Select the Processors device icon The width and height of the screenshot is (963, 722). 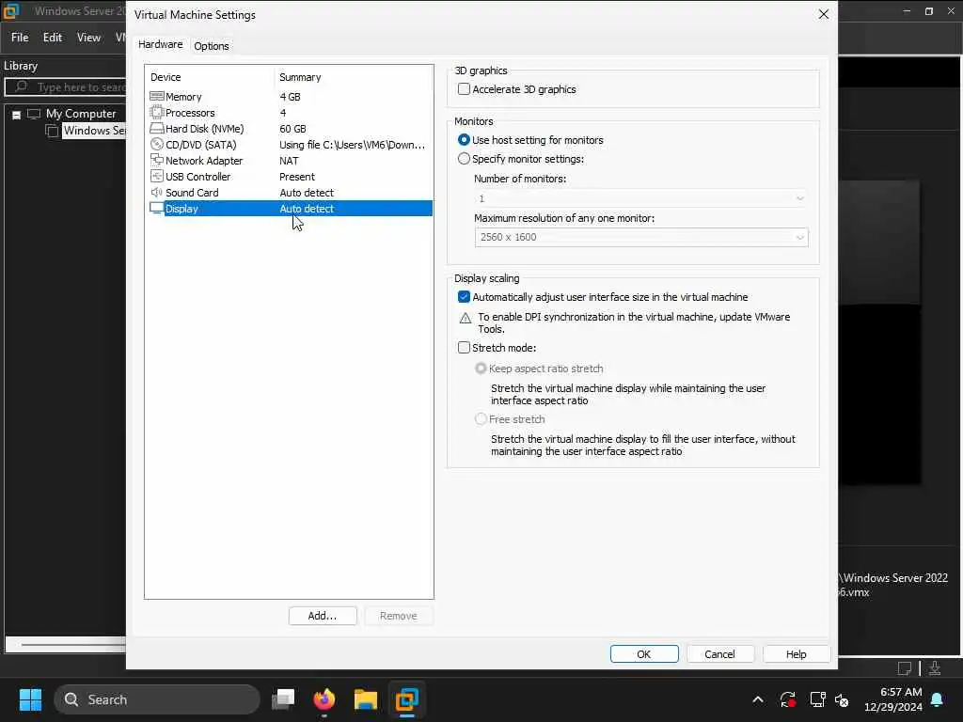[157, 113]
